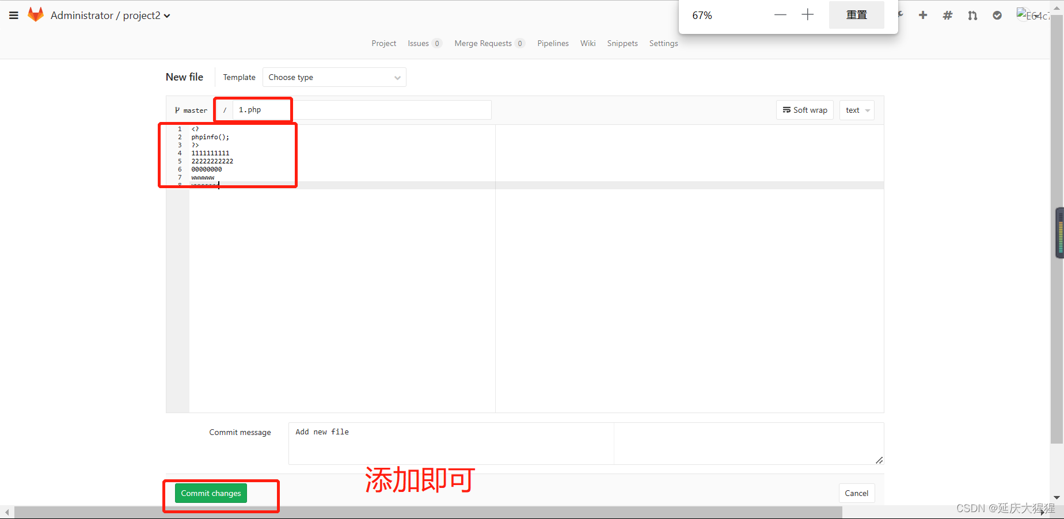Open the Settings menu item
The image size is (1064, 519).
coord(663,43)
